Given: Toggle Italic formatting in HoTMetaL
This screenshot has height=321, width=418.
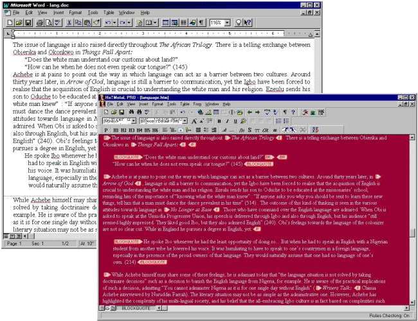Looking at the screenshot, I should coord(228,121).
